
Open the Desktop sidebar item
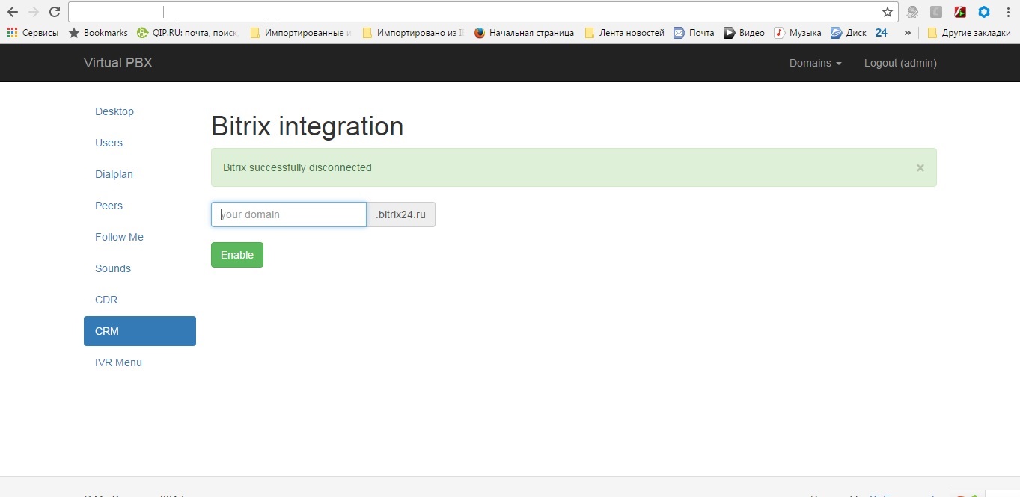[x=140, y=111]
